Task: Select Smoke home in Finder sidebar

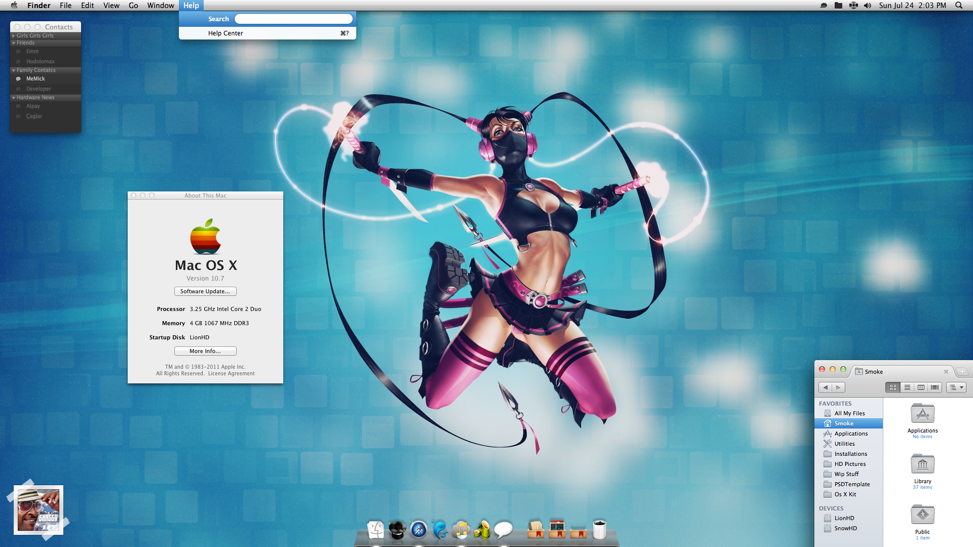Action: click(848, 423)
